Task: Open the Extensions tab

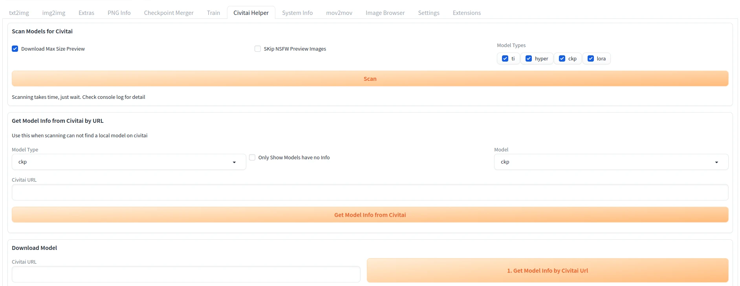Action: click(467, 13)
